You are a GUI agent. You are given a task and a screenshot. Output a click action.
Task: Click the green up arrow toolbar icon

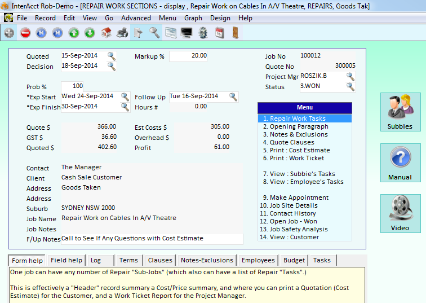[74, 33]
